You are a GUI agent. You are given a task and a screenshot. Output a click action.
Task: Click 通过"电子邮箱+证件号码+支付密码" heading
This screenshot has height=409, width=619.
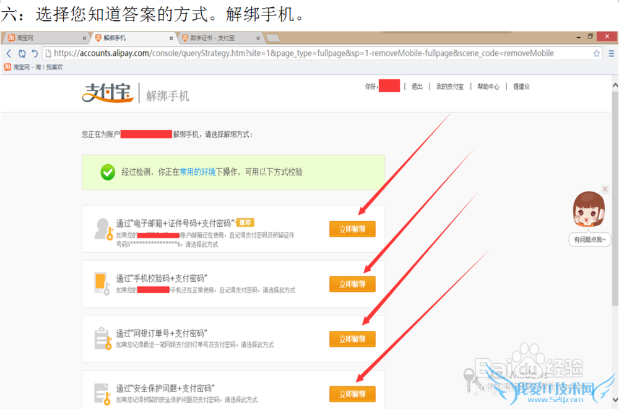click(175, 224)
